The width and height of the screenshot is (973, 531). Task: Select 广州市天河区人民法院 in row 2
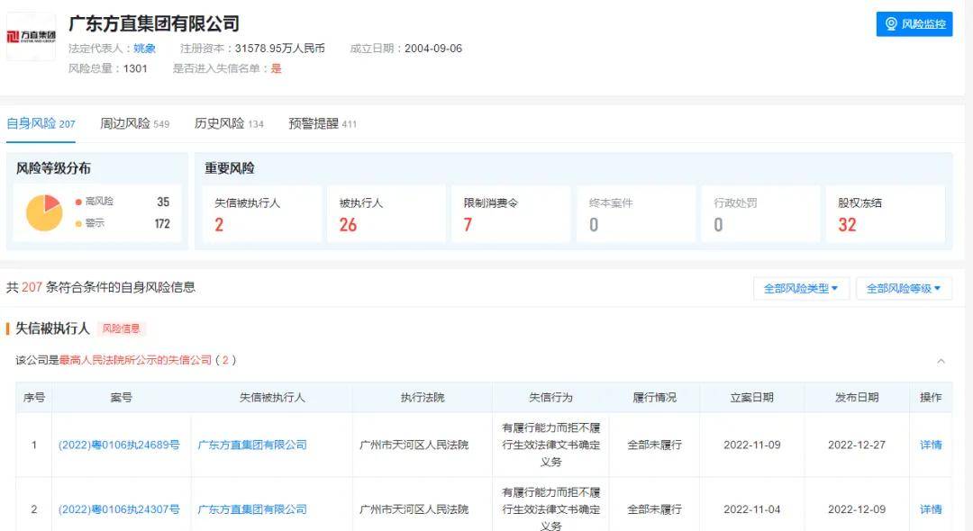click(x=414, y=509)
